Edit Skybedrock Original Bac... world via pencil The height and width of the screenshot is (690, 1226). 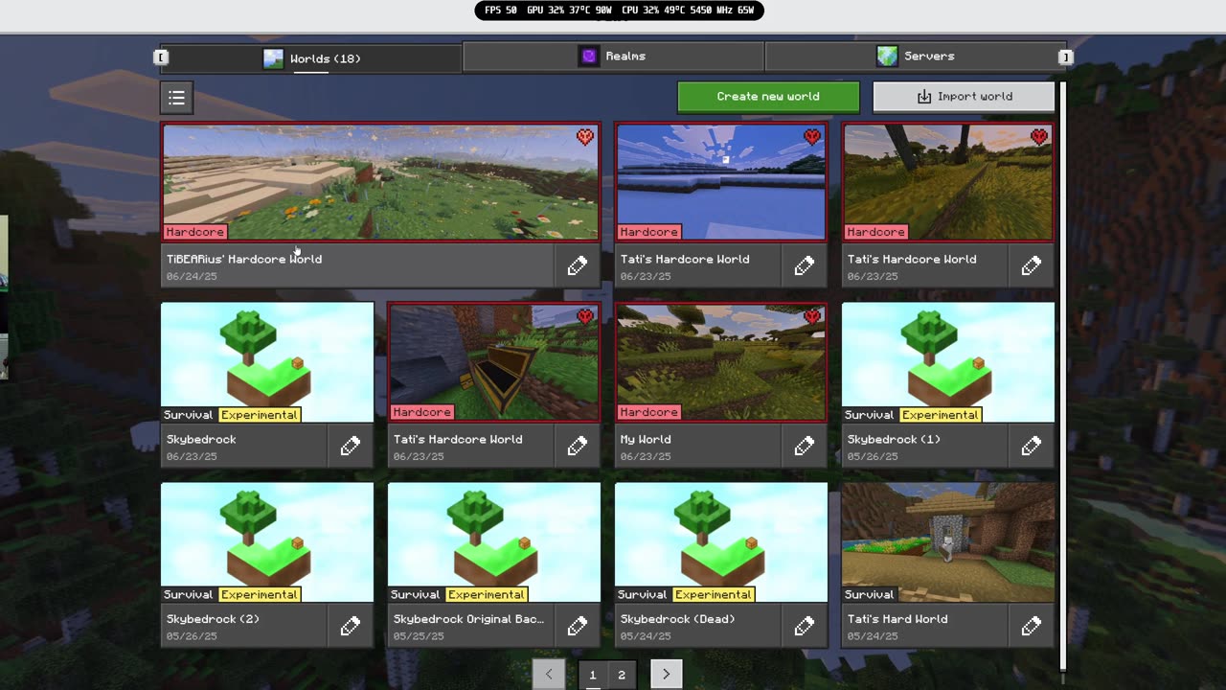click(x=577, y=626)
